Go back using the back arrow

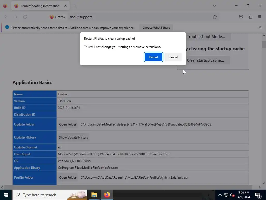[x=6, y=17]
